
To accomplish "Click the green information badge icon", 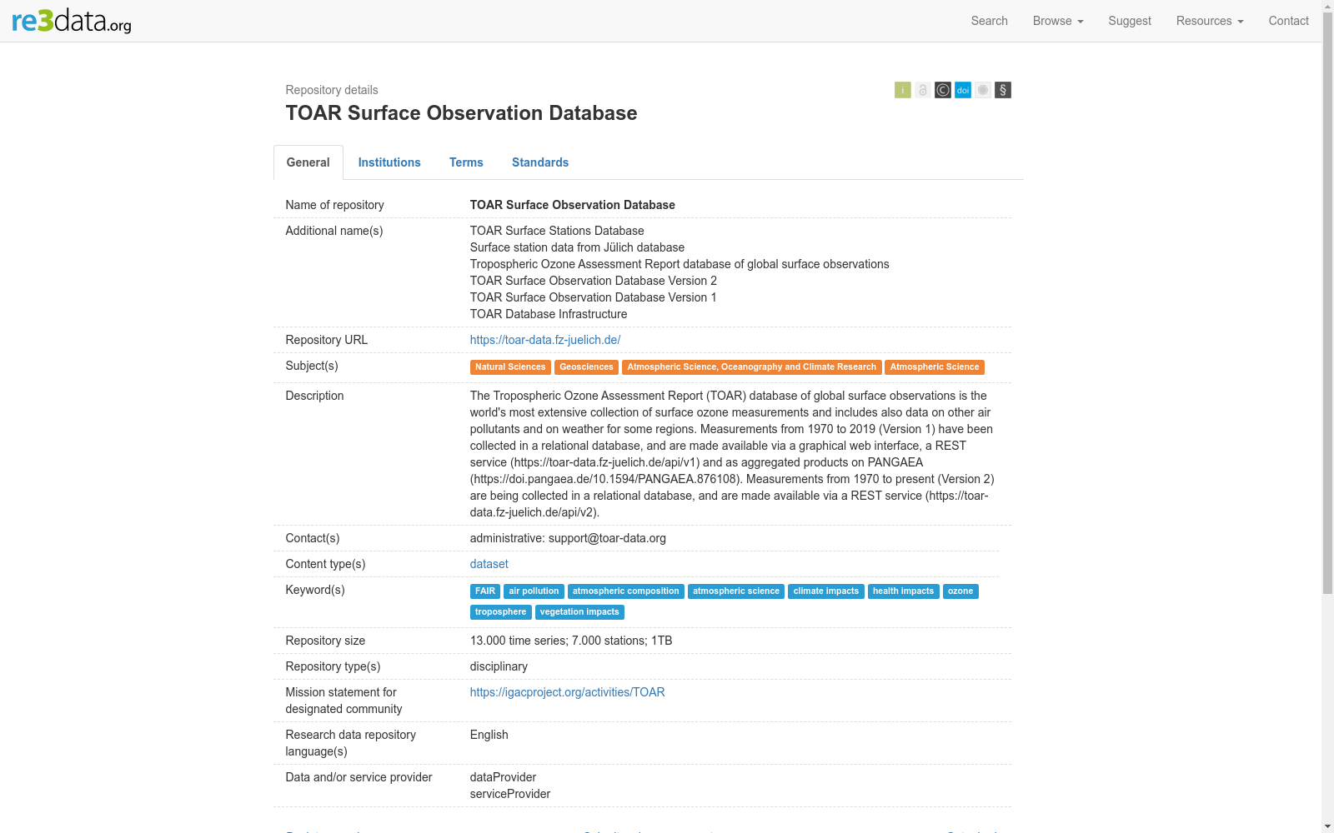I will pyautogui.click(x=902, y=90).
